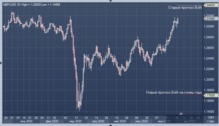Screen dimensions: 219x126
Task: Select the 'Новый прогноз BofA на конец года' label
Action: point(174,92)
